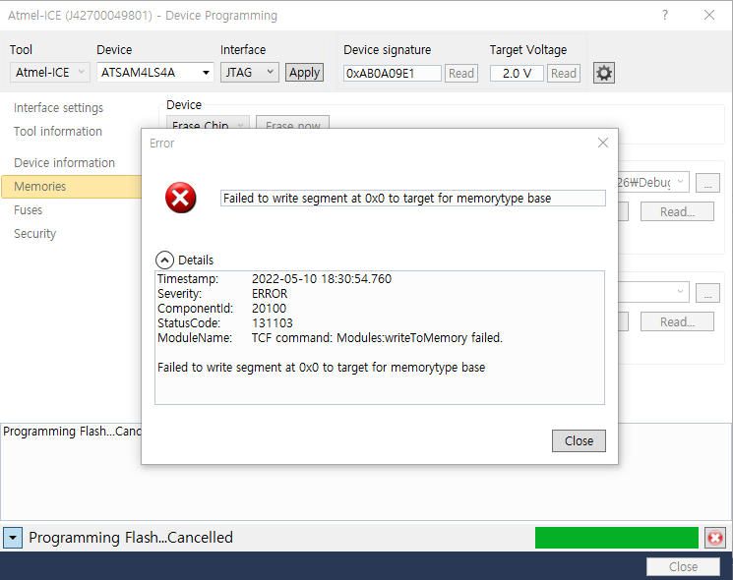Click the ComponentId value 20100

click(x=269, y=309)
